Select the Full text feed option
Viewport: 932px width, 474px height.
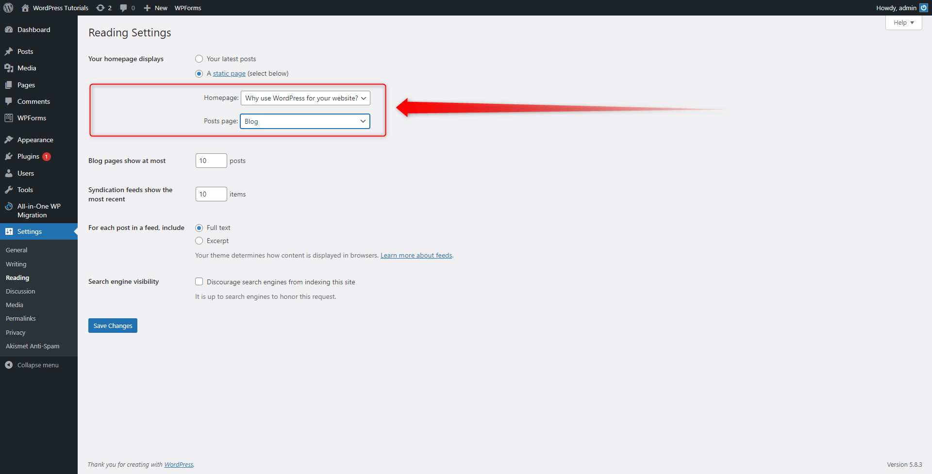199,228
